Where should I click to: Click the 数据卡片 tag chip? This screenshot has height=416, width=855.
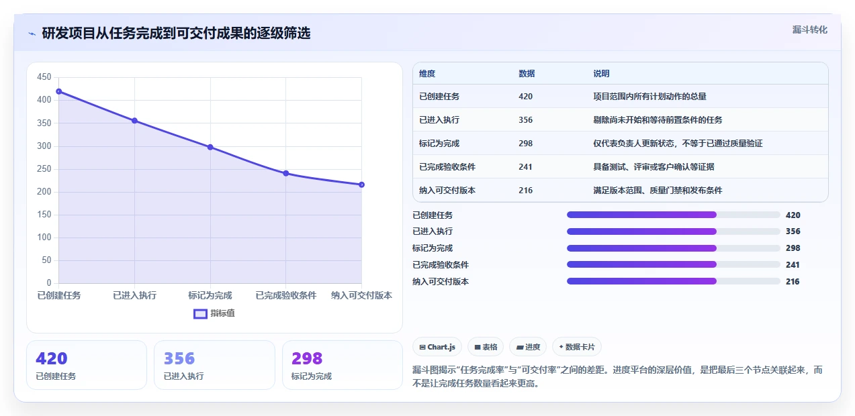(577, 347)
